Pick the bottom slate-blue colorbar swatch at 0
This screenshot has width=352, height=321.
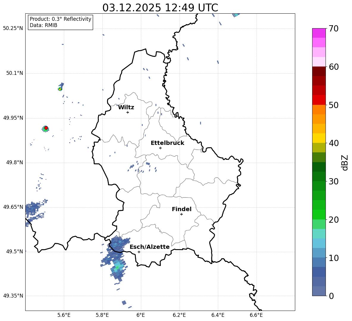(x=319, y=291)
